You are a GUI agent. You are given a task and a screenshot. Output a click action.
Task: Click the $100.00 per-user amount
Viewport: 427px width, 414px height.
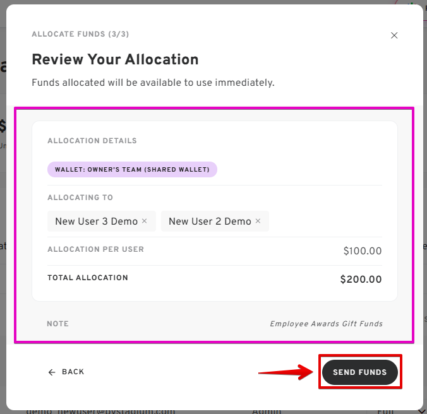363,251
